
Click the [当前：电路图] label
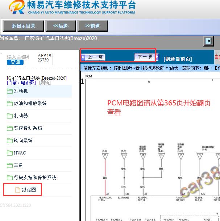click(21, 83)
